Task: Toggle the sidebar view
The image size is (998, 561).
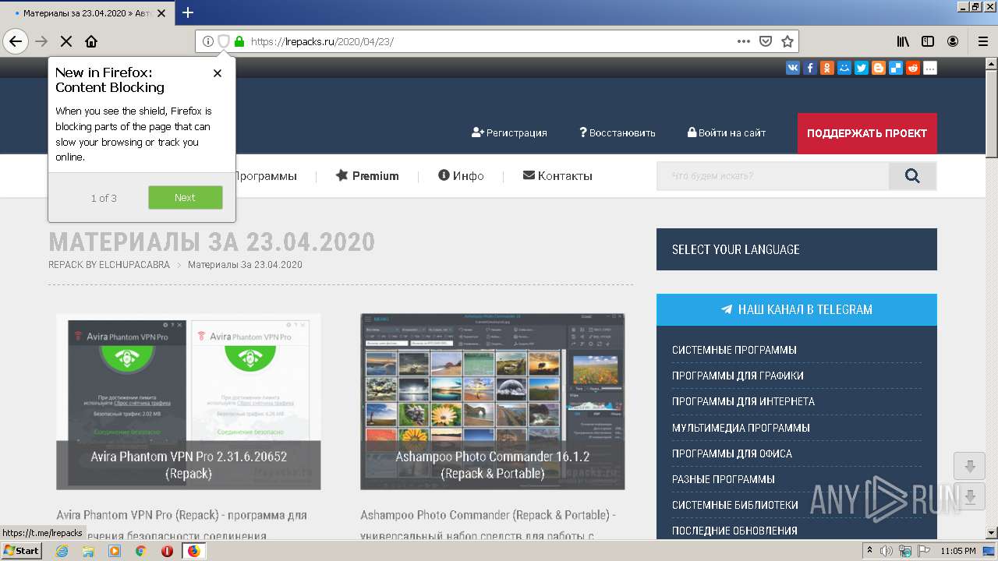Action: coord(928,41)
